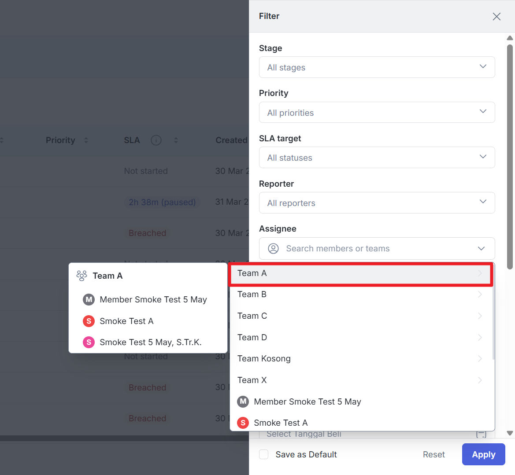Click the Team A group icon in submenu

pos(82,276)
